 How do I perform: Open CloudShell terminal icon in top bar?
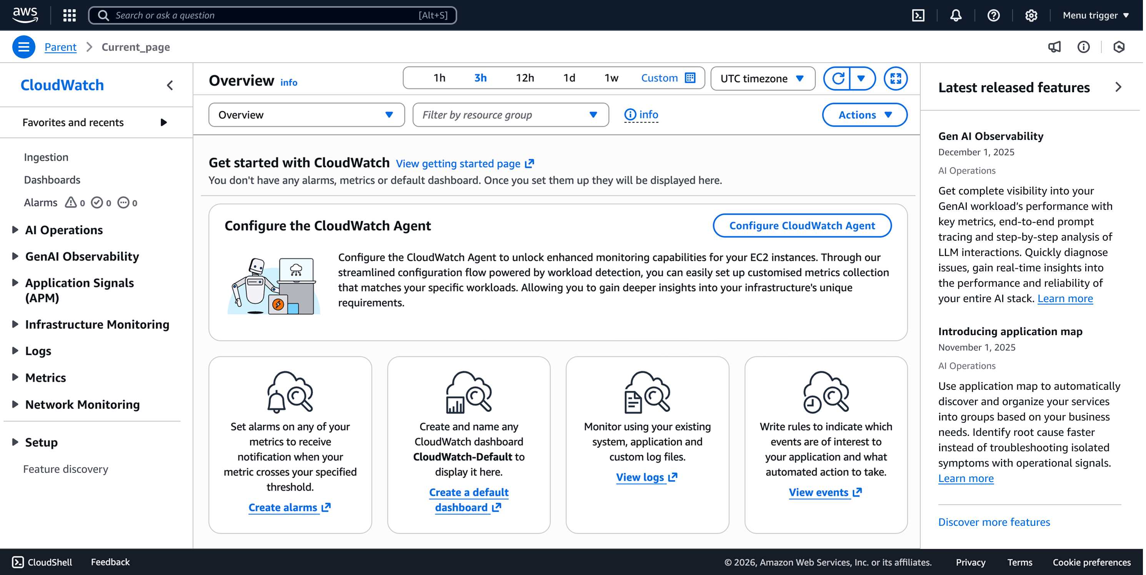(918, 15)
